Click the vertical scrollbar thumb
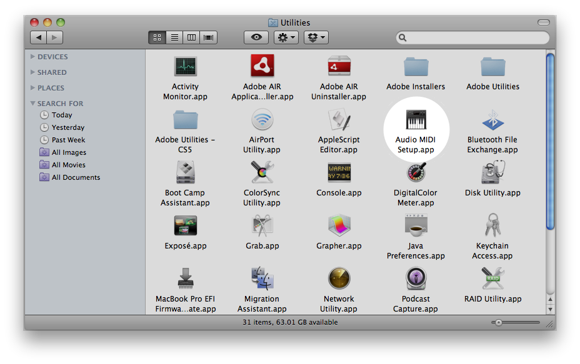 (551, 141)
